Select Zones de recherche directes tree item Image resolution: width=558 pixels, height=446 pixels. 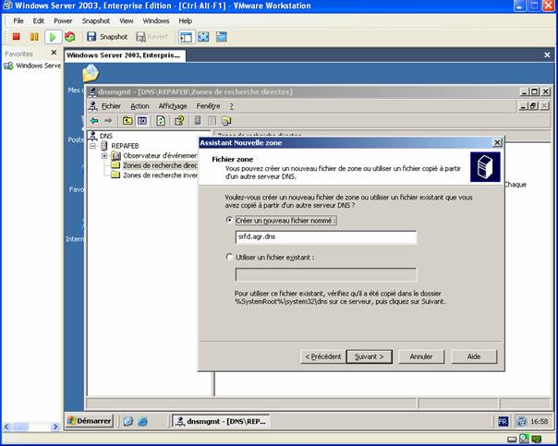160,165
